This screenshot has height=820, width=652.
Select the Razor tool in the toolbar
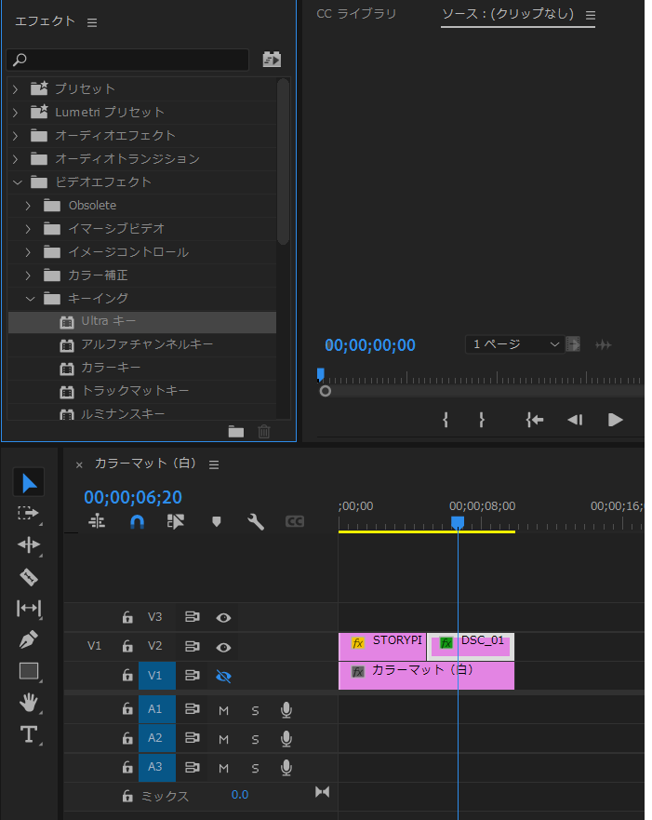pos(29,577)
